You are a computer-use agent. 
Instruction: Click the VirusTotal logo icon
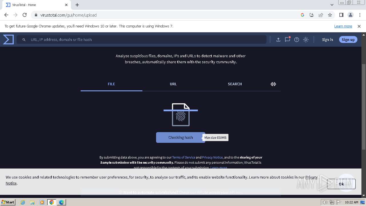point(8,39)
